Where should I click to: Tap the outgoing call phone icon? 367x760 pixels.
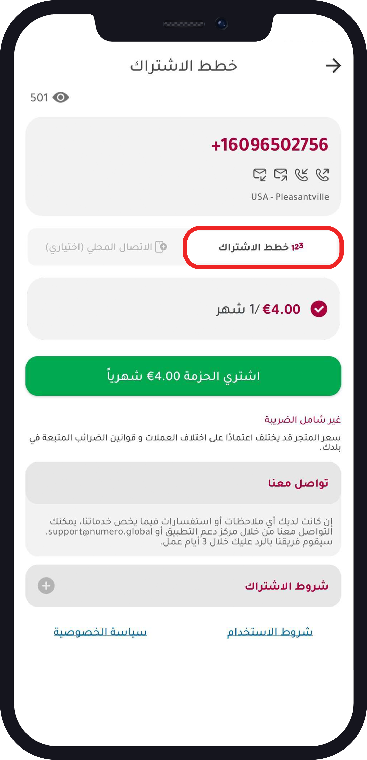pos(322,175)
